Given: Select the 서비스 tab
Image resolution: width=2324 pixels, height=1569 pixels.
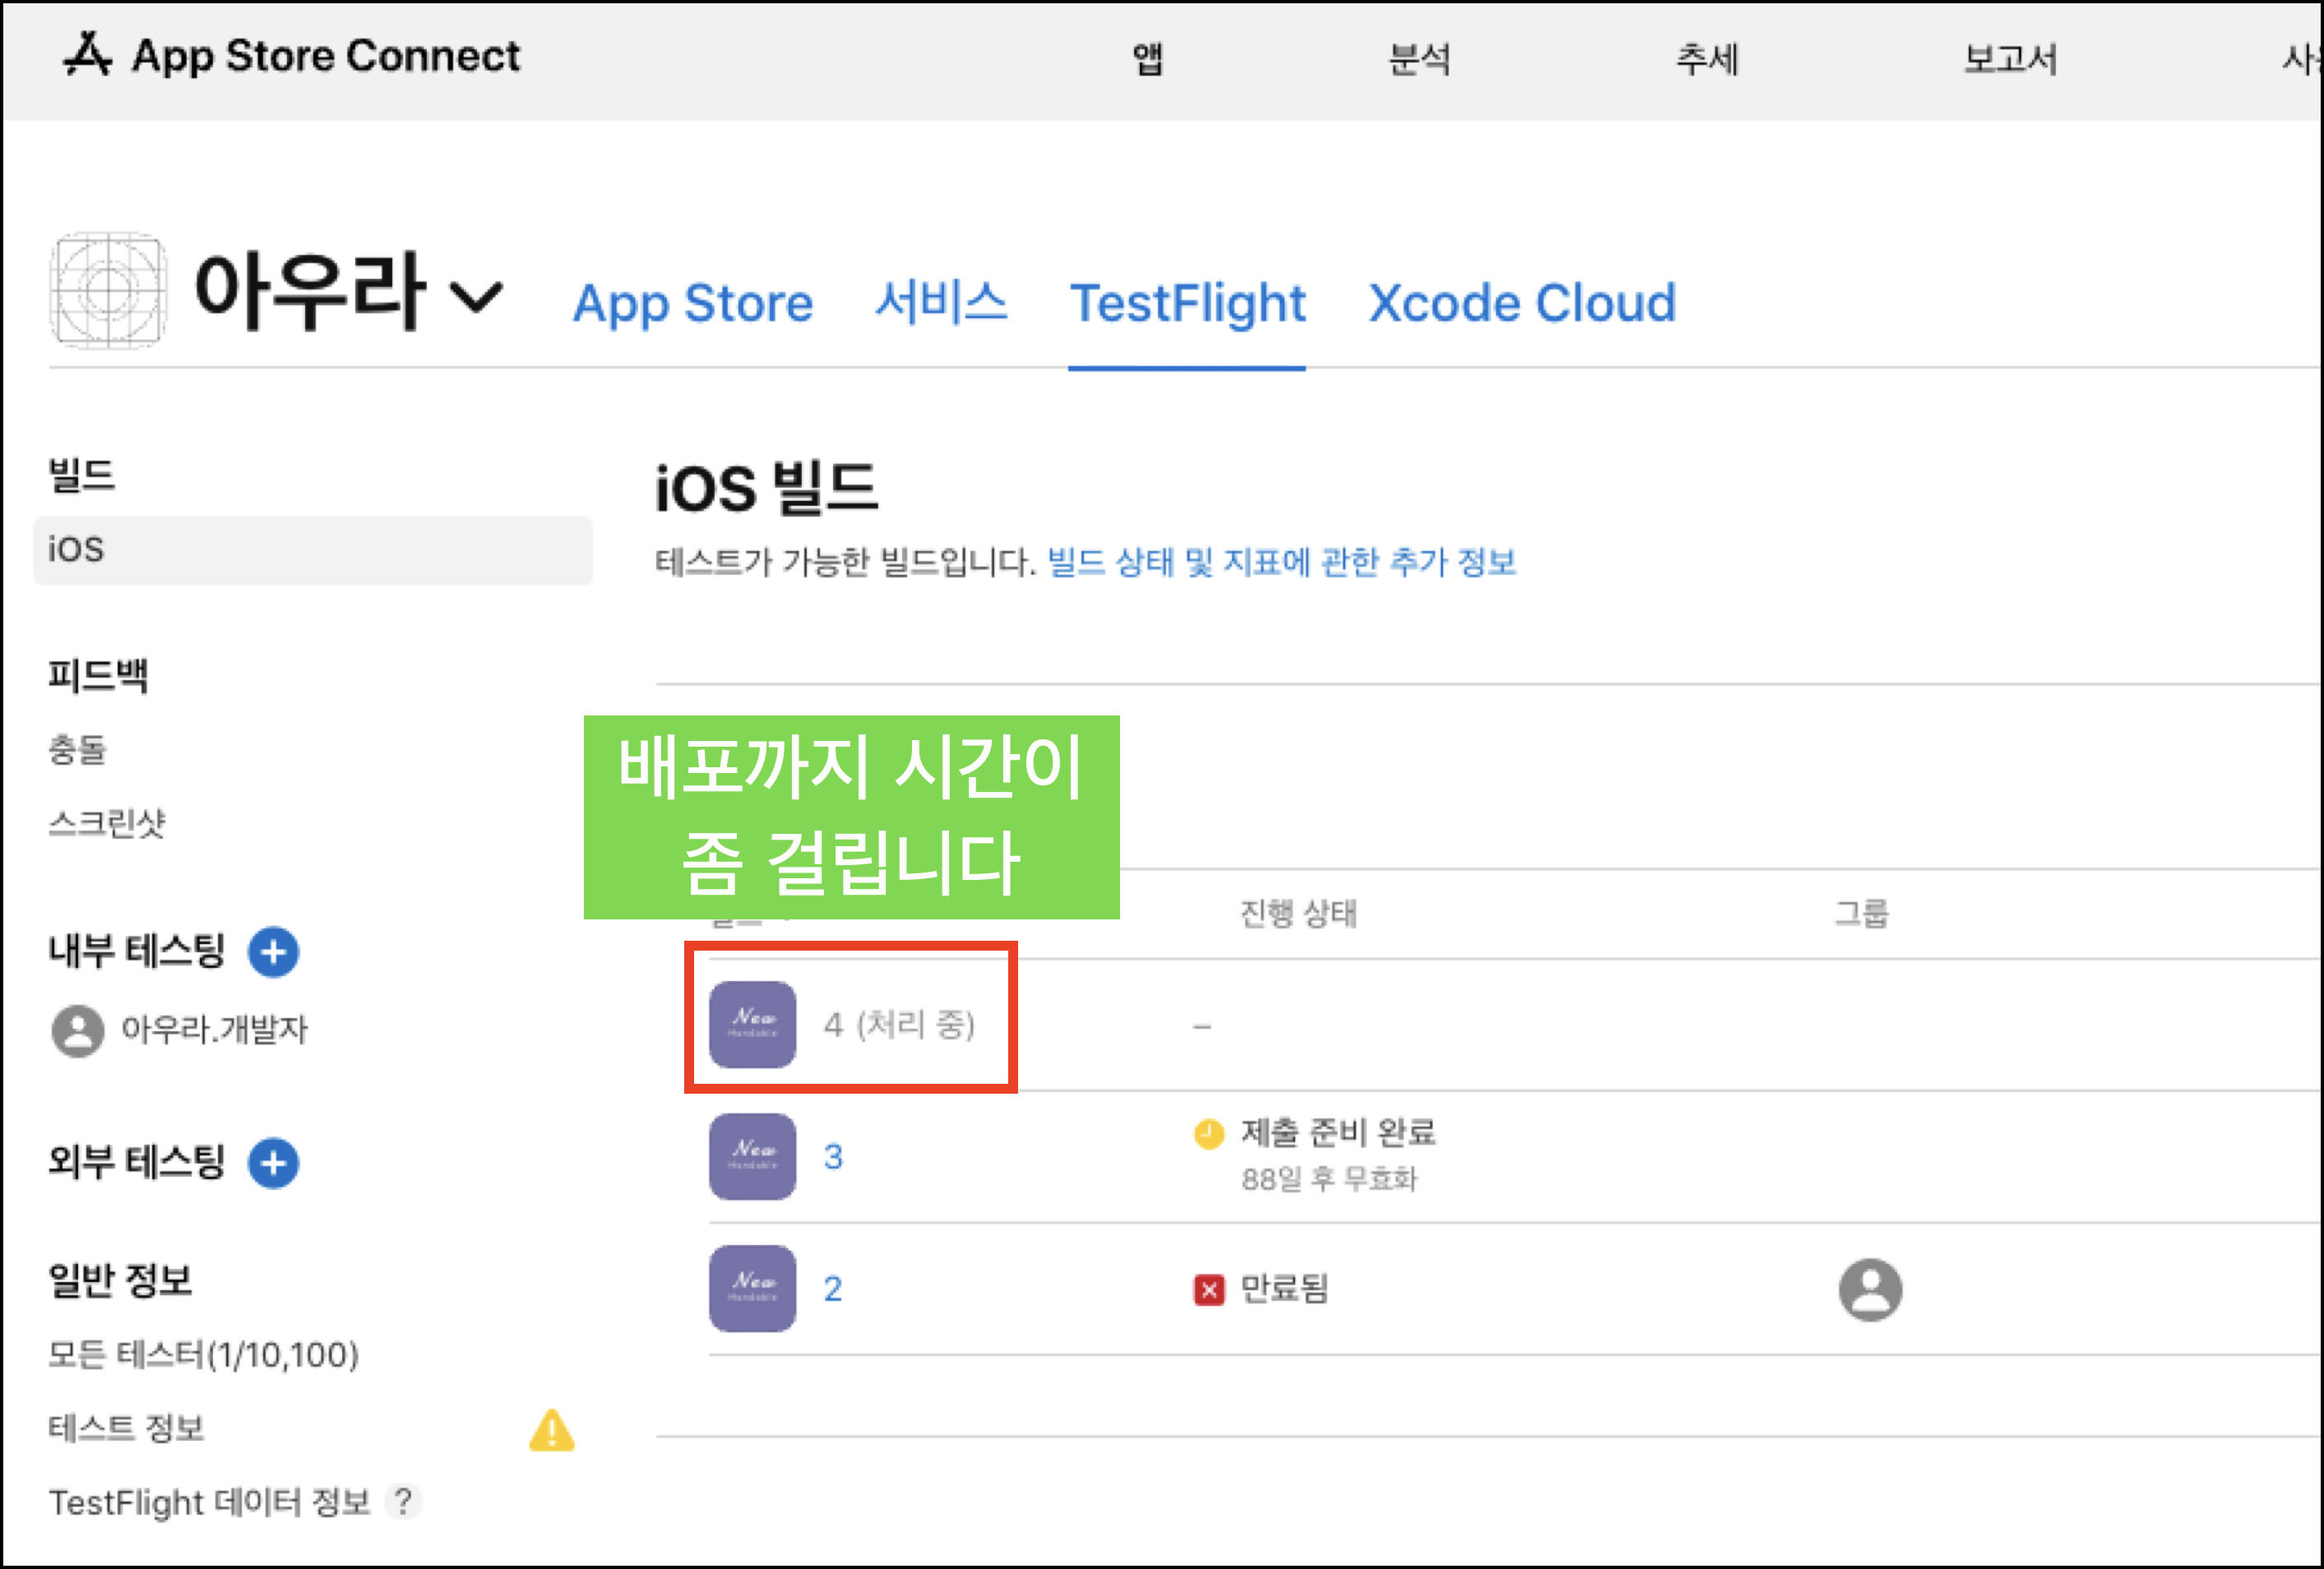Looking at the screenshot, I should [x=940, y=303].
